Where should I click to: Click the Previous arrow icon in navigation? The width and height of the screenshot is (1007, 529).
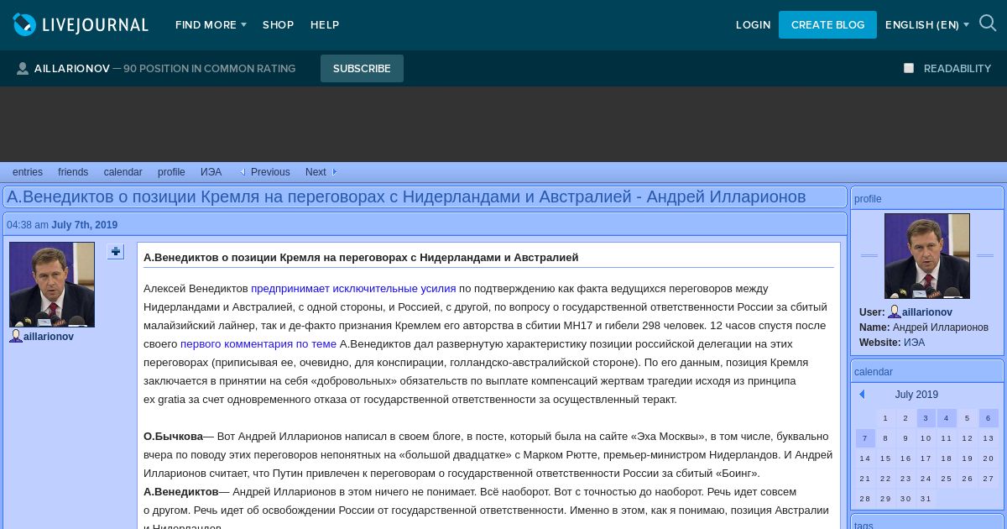point(243,172)
